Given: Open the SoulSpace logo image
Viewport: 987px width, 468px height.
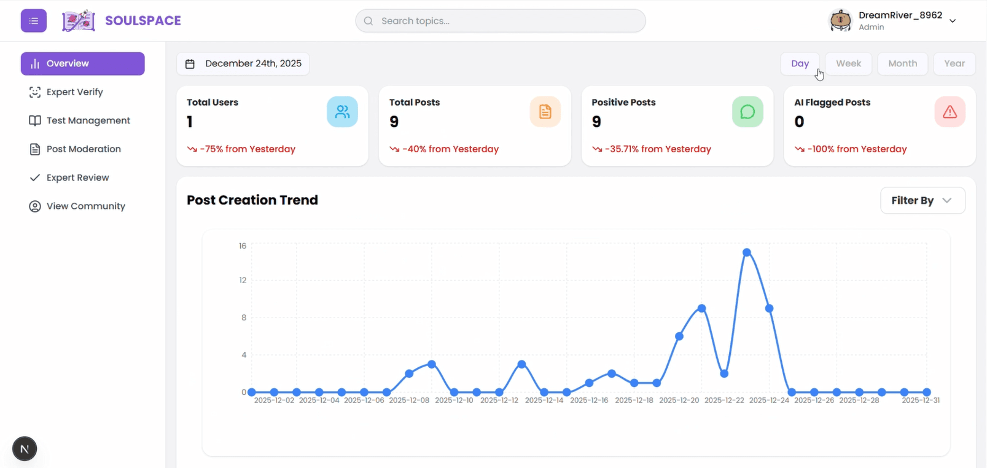Looking at the screenshot, I should coord(79,21).
